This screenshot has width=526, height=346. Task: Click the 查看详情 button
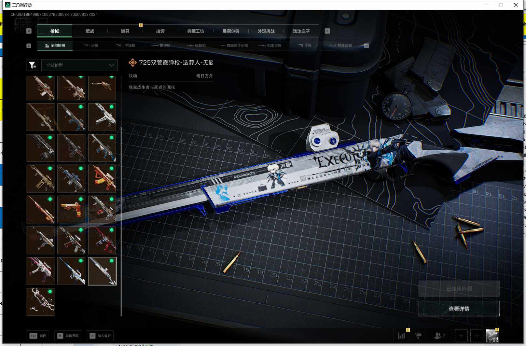click(x=459, y=309)
